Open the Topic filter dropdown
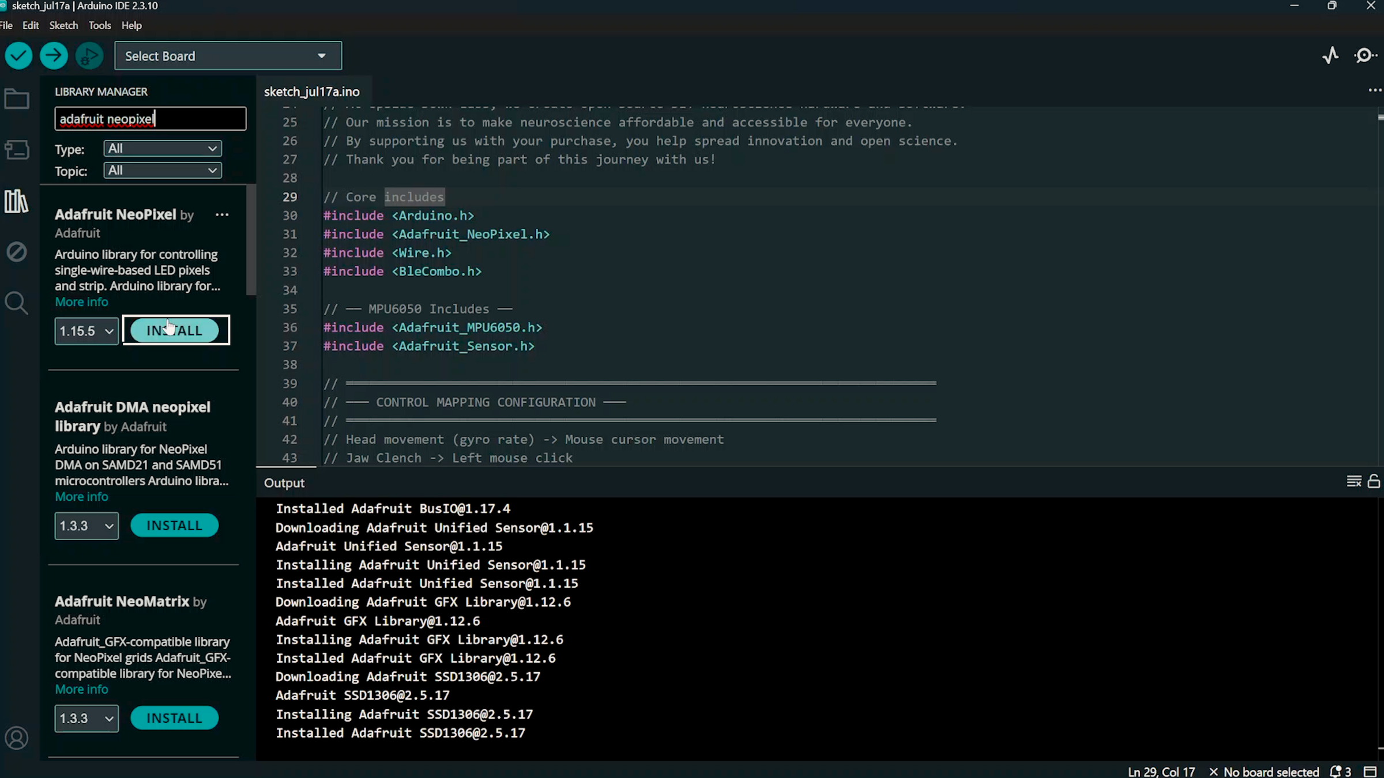1384x778 pixels. pyautogui.click(x=163, y=171)
